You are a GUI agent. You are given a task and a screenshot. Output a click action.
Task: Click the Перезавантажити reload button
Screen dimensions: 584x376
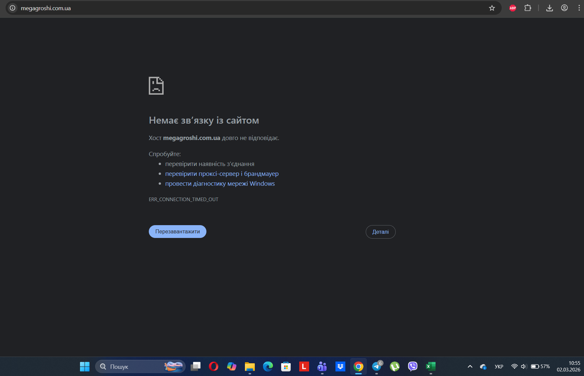pos(177,231)
